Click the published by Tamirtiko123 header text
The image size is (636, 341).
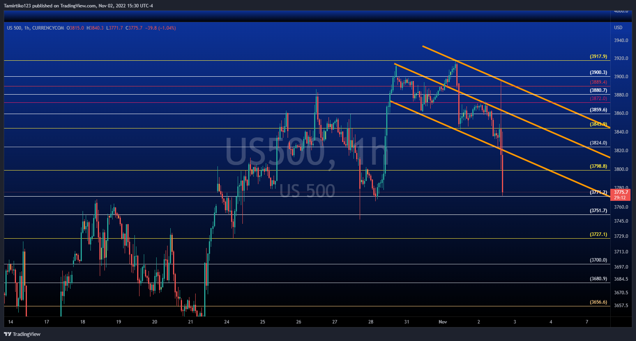coord(78,6)
